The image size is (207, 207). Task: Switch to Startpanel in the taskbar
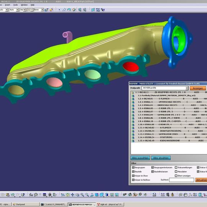point(26,204)
